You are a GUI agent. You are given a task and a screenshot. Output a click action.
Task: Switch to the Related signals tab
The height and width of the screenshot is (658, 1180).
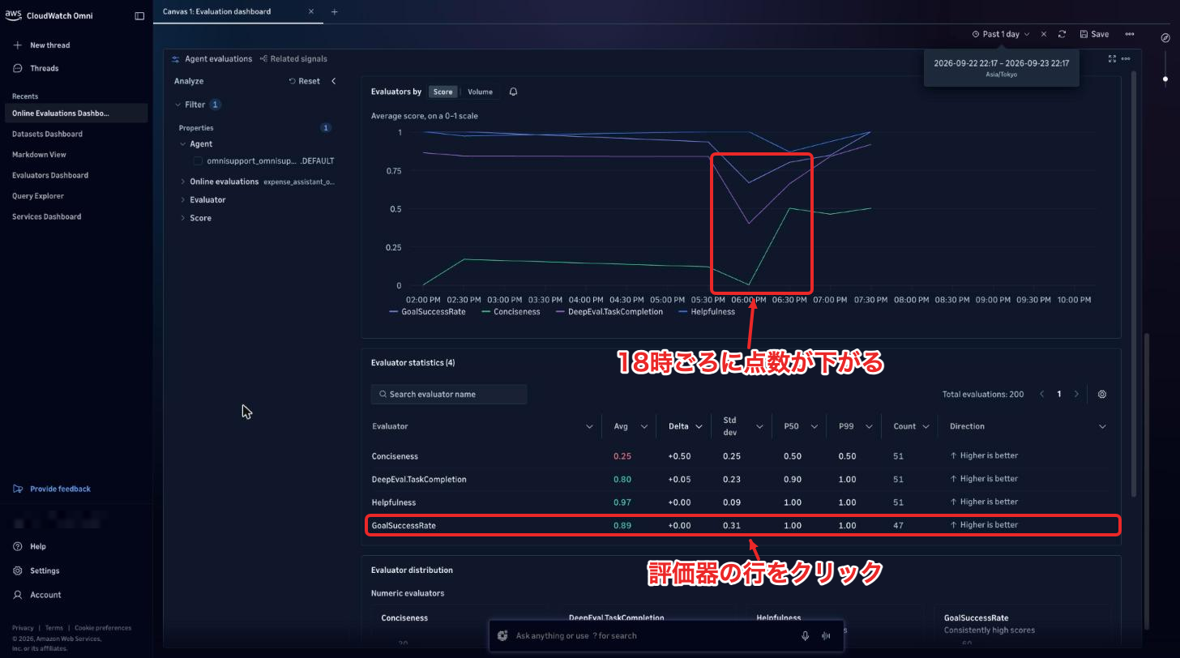[293, 59]
